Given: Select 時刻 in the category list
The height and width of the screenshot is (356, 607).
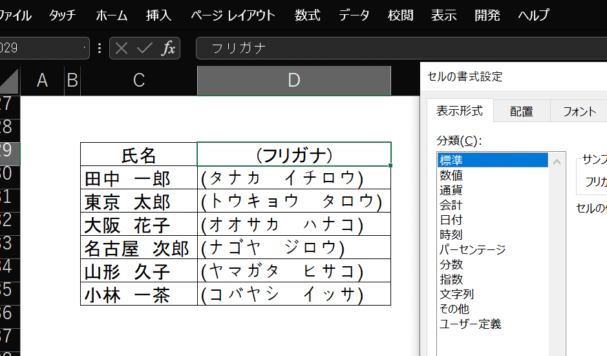Looking at the screenshot, I should coord(493,235).
